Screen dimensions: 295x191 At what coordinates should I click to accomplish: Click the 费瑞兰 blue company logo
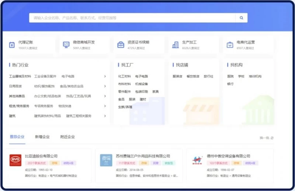point(106,160)
